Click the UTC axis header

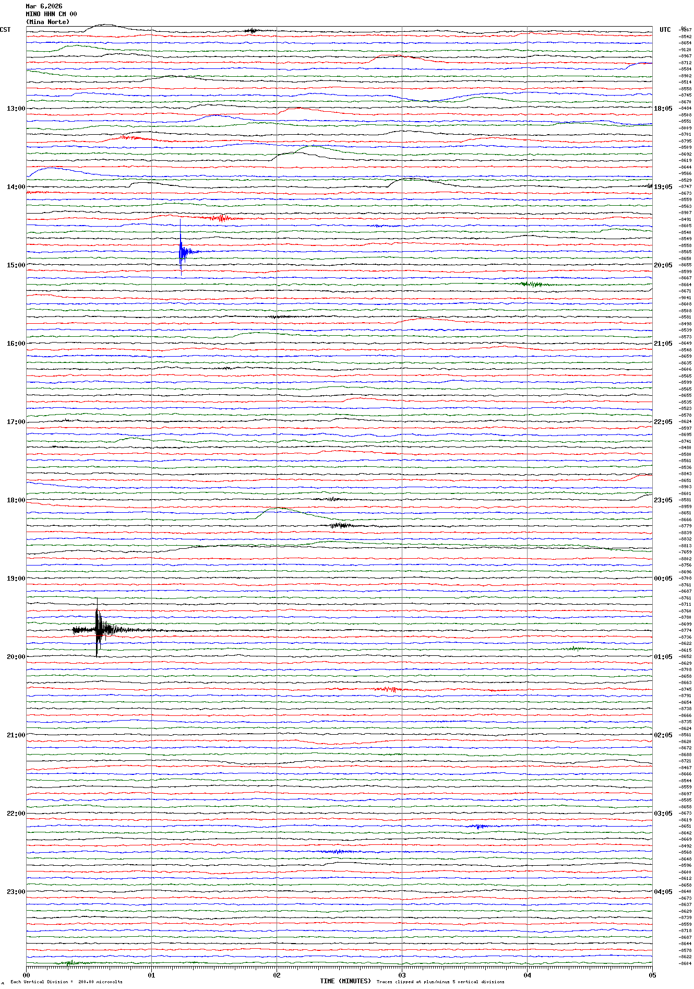pos(665,30)
